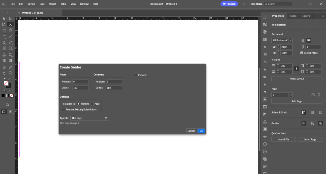
Task: Click the Columns Gutter input field
Action: (114, 88)
